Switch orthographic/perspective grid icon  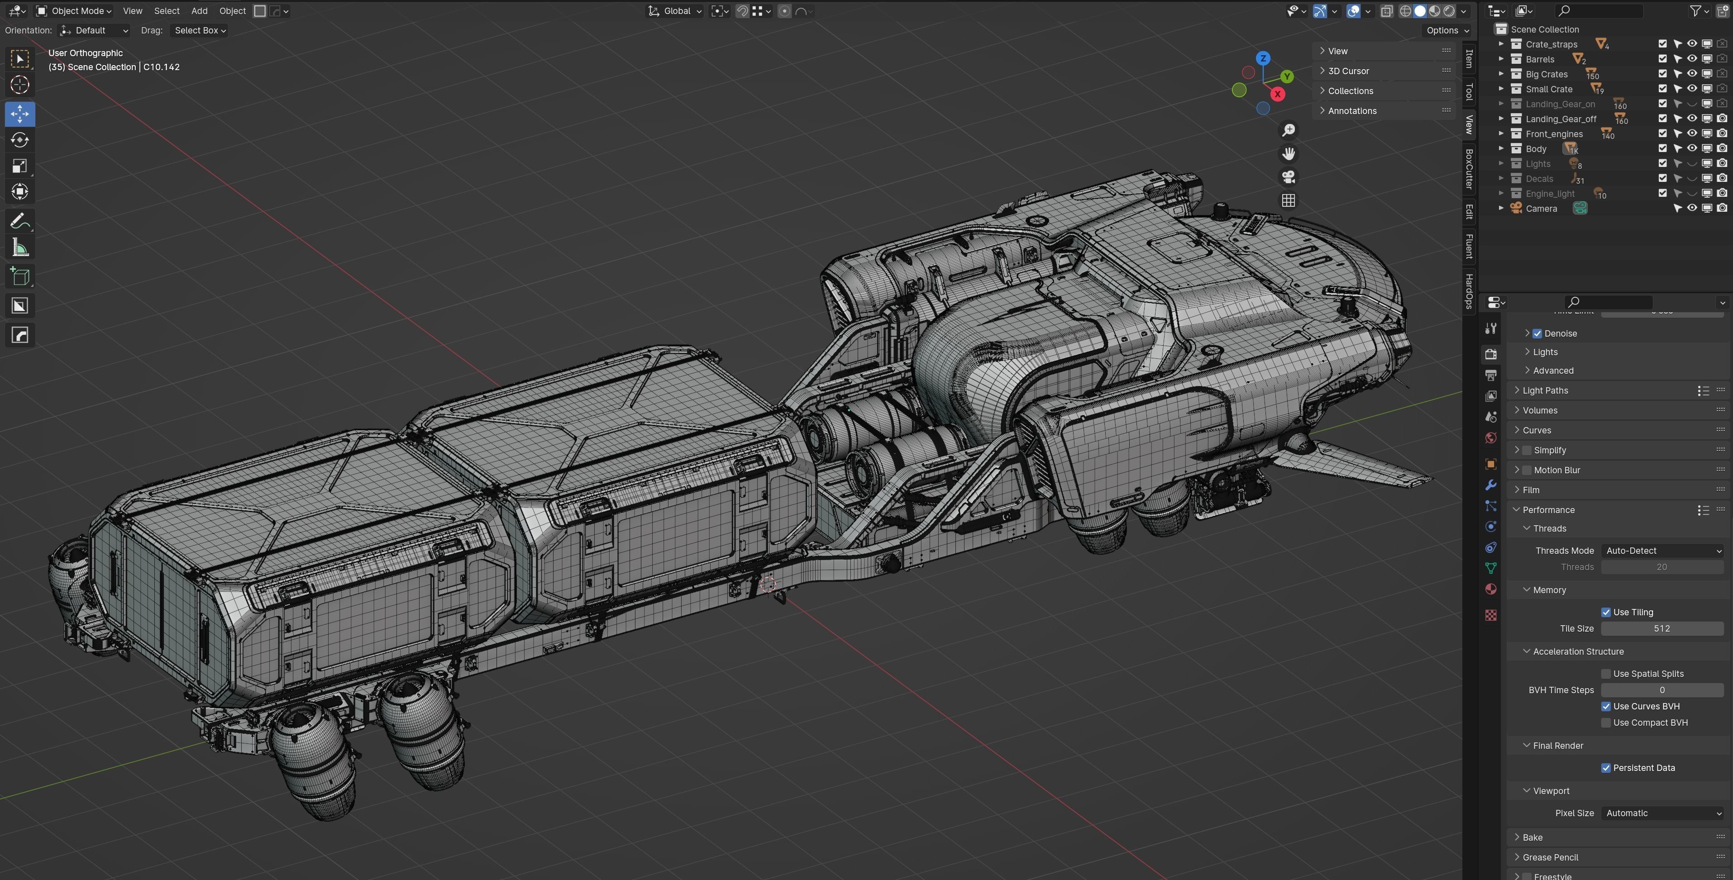click(1288, 200)
